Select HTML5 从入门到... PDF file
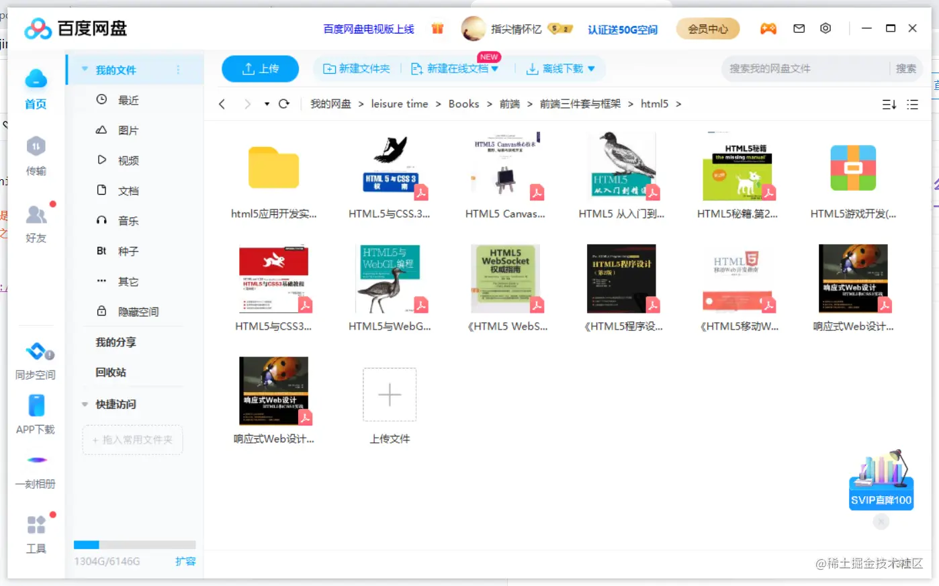The height and width of the screenshot is (586, 939). [x=621, y=176]
